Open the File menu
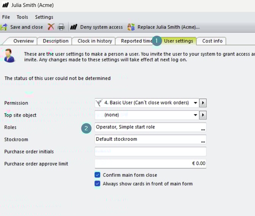Image resolution: width=255 pixels, height=216 pixels. [x=6, y=17]
